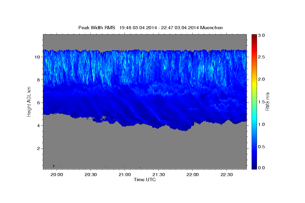Click the height label '8'
The height and width of the screenshot is (203, 305).
pos(39,80)
